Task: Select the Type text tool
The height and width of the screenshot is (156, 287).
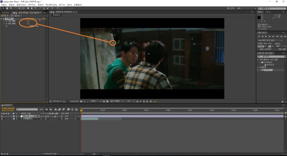Action: tap(36, 8)
